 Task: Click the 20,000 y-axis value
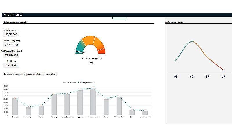pos(6,102)
